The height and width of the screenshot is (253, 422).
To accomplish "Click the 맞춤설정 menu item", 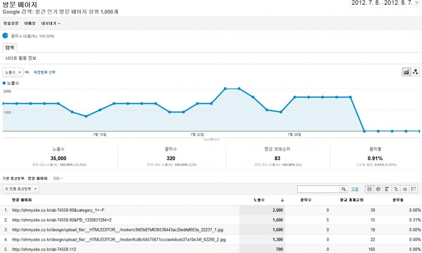I will click(11, 23).
